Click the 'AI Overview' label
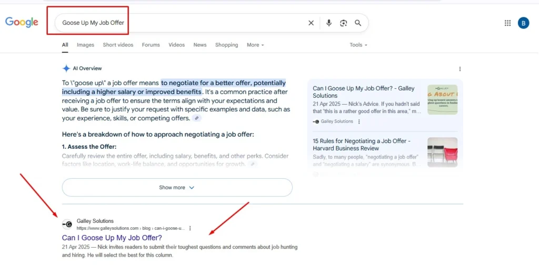 (x=87, y=68)
